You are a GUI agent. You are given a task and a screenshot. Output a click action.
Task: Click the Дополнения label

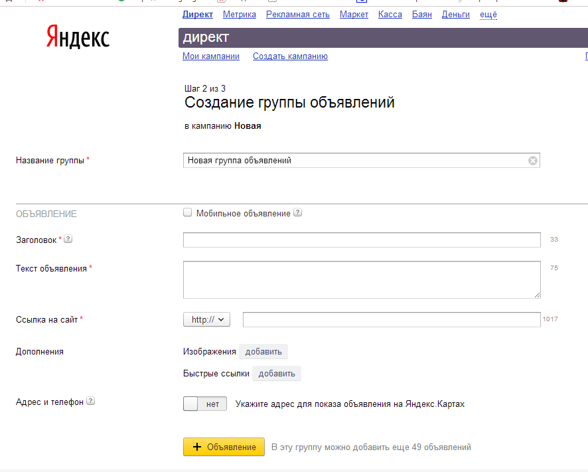tap(39, 352)
